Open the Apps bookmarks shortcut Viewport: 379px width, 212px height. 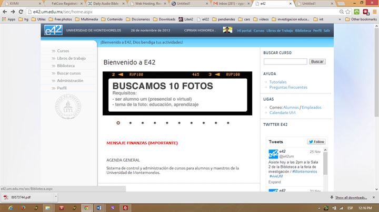tap(8, 19)
